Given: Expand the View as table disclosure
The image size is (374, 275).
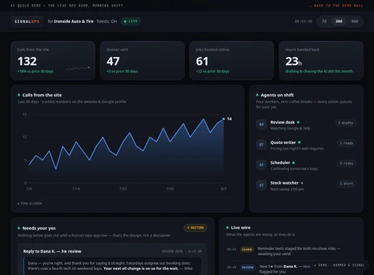Looking at the screenshot, I should coord(29,203).
